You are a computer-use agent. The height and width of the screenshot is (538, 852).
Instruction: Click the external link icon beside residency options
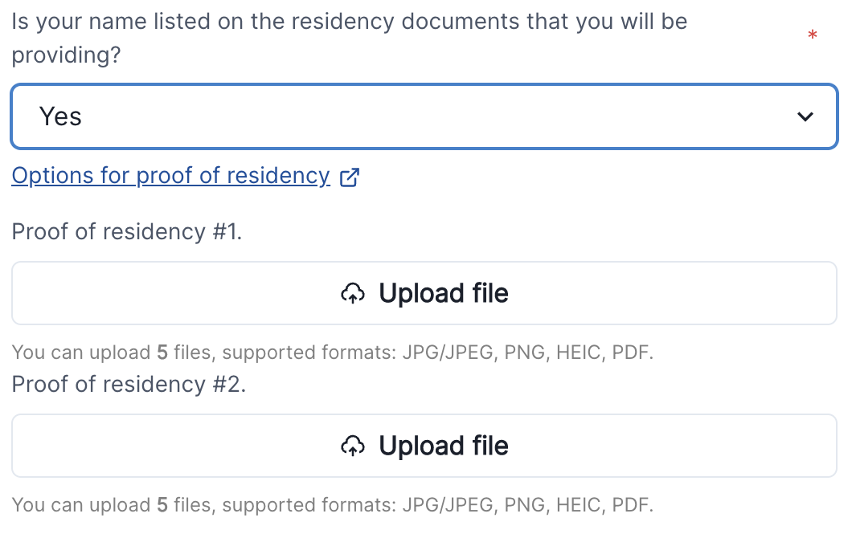[350, 177]
